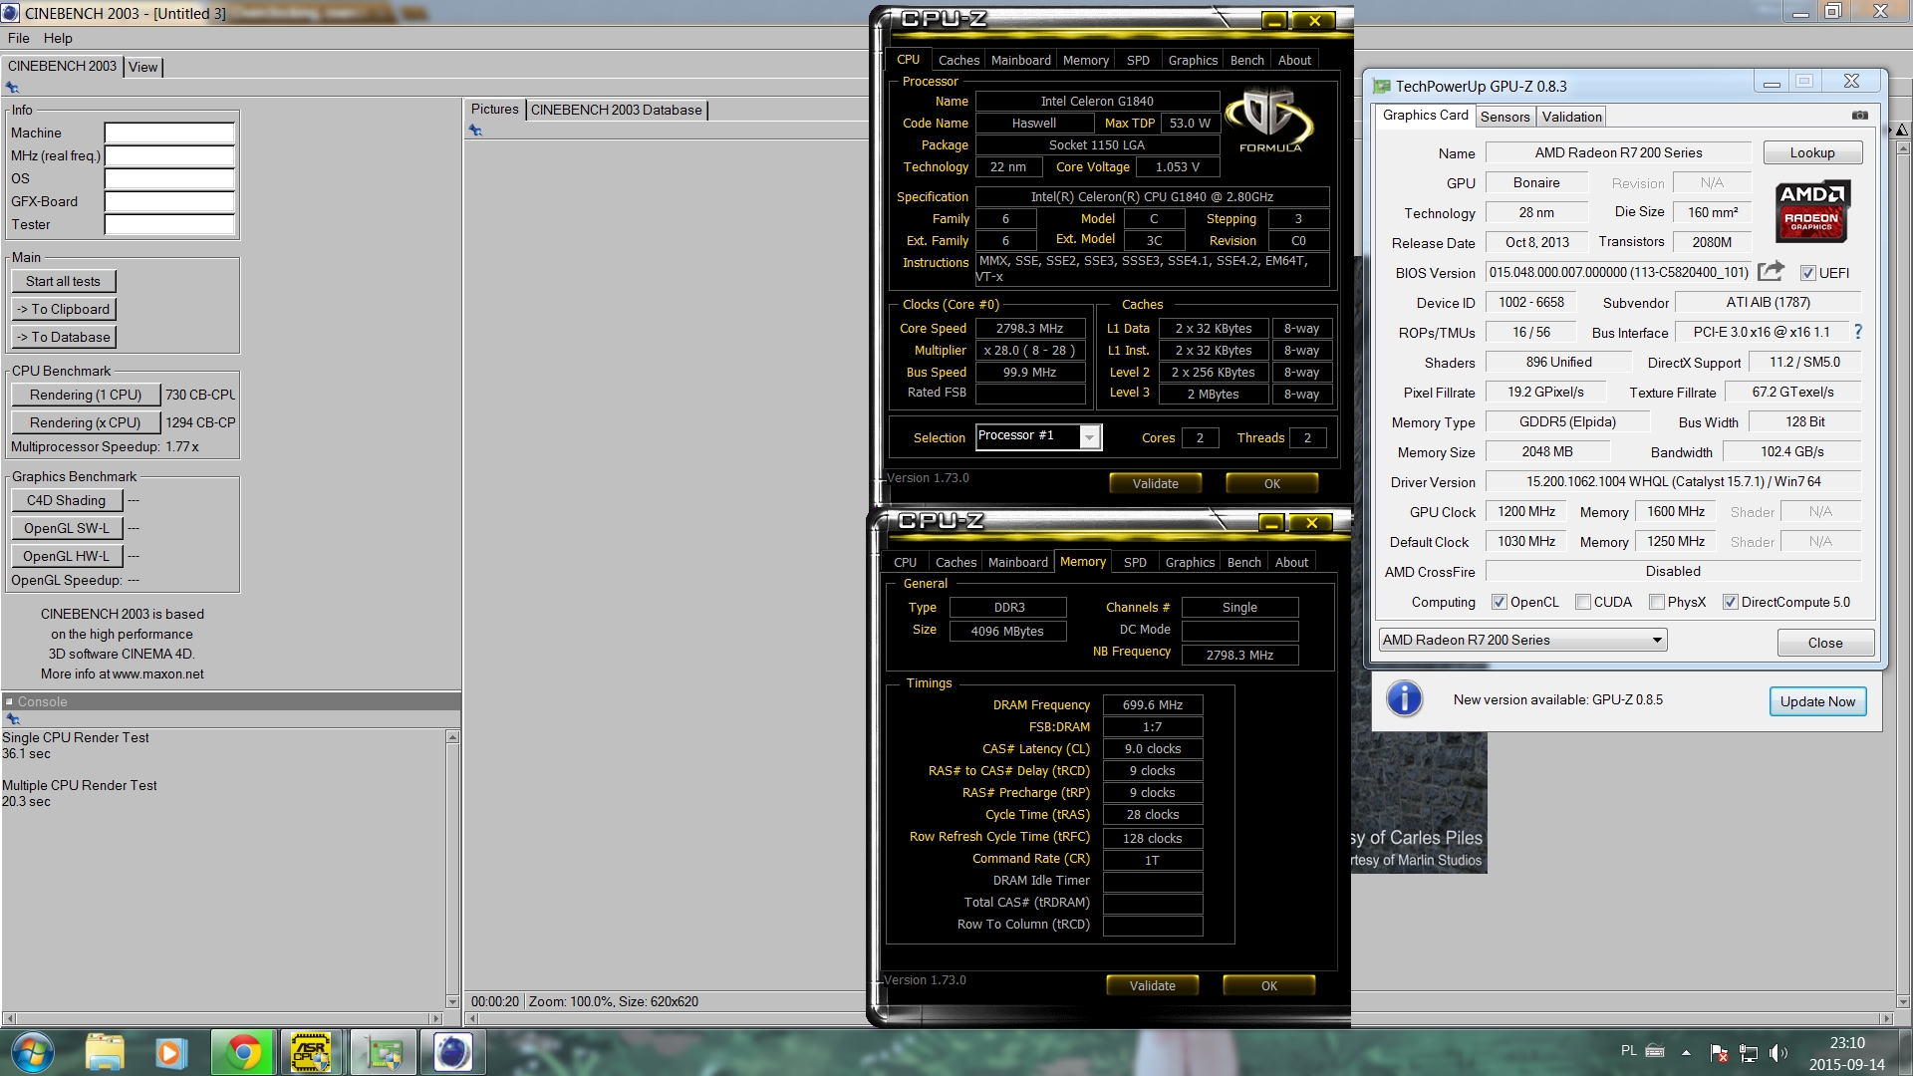Open Google Chrome from the taskbar
This screenshot has width=1913, height=1076.
(243, 1052)
